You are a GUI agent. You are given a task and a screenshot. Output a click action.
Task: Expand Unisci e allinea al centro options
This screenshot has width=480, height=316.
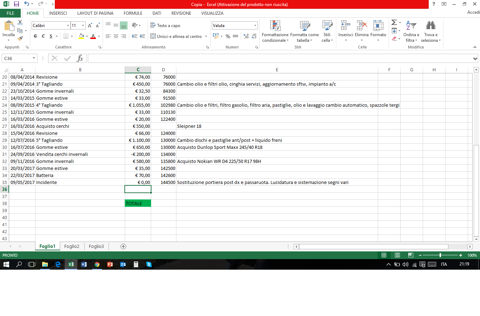[206, 36]
